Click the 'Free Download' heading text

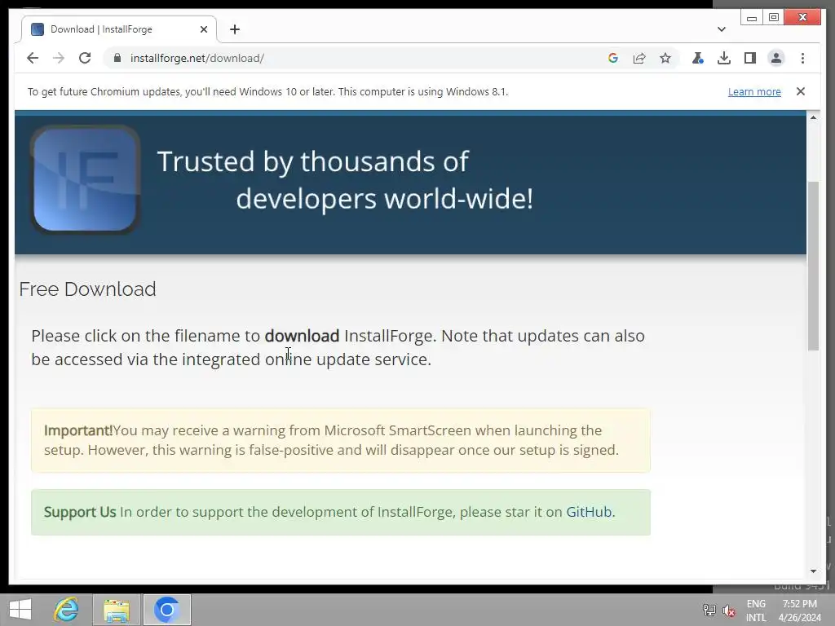click(87, 289)
